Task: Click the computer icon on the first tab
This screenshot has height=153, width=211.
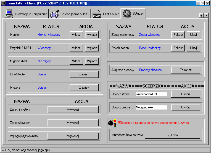Action: point(9,14)
